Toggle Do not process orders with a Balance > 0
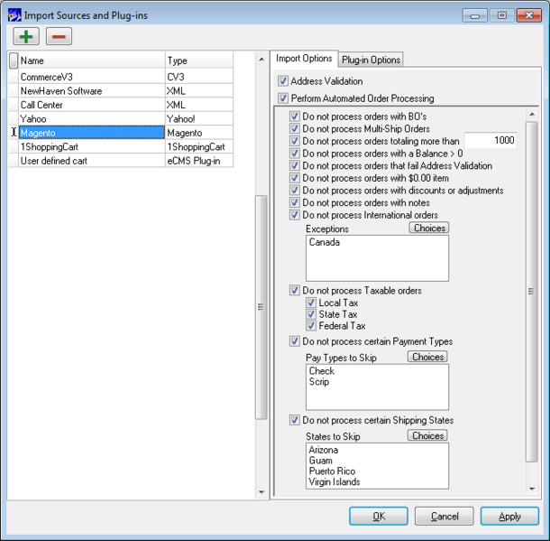Viewport: 550px width, 541px height. point(294,154)
